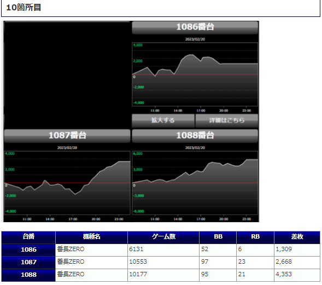
Task: Select the 1088番台 header bar
Action: (195, 136)
